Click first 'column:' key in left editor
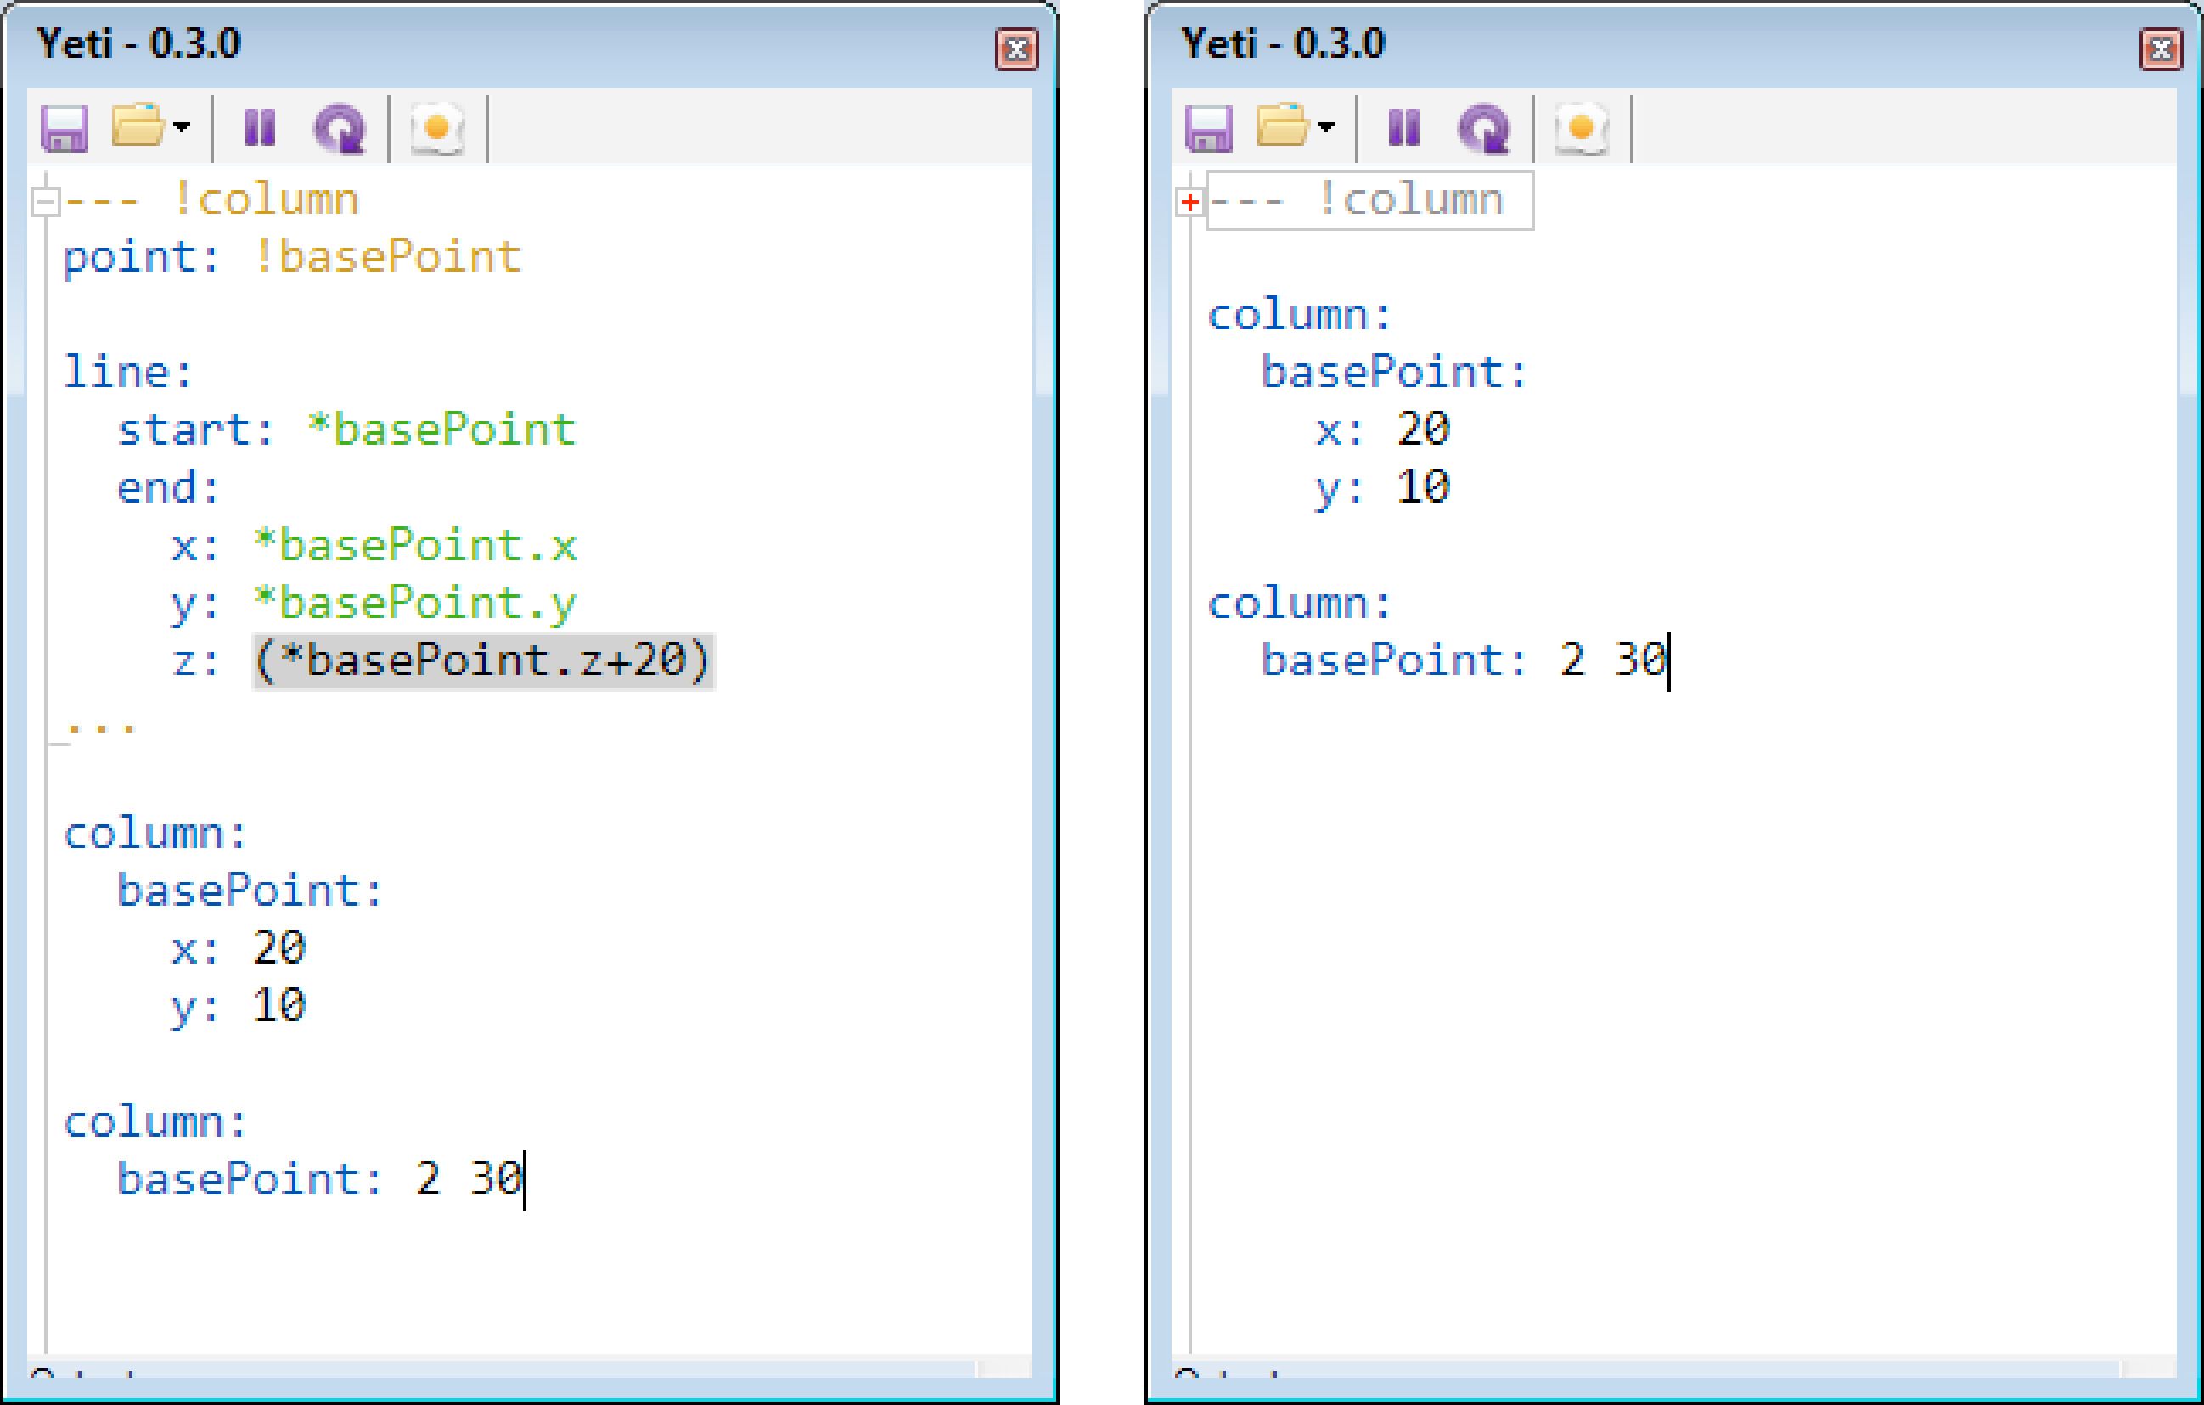The height and width of the screenshot is (1405, 2204). pos(155,834)
